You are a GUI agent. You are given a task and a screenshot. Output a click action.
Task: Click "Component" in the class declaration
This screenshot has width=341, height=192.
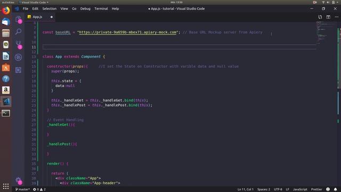91,57
